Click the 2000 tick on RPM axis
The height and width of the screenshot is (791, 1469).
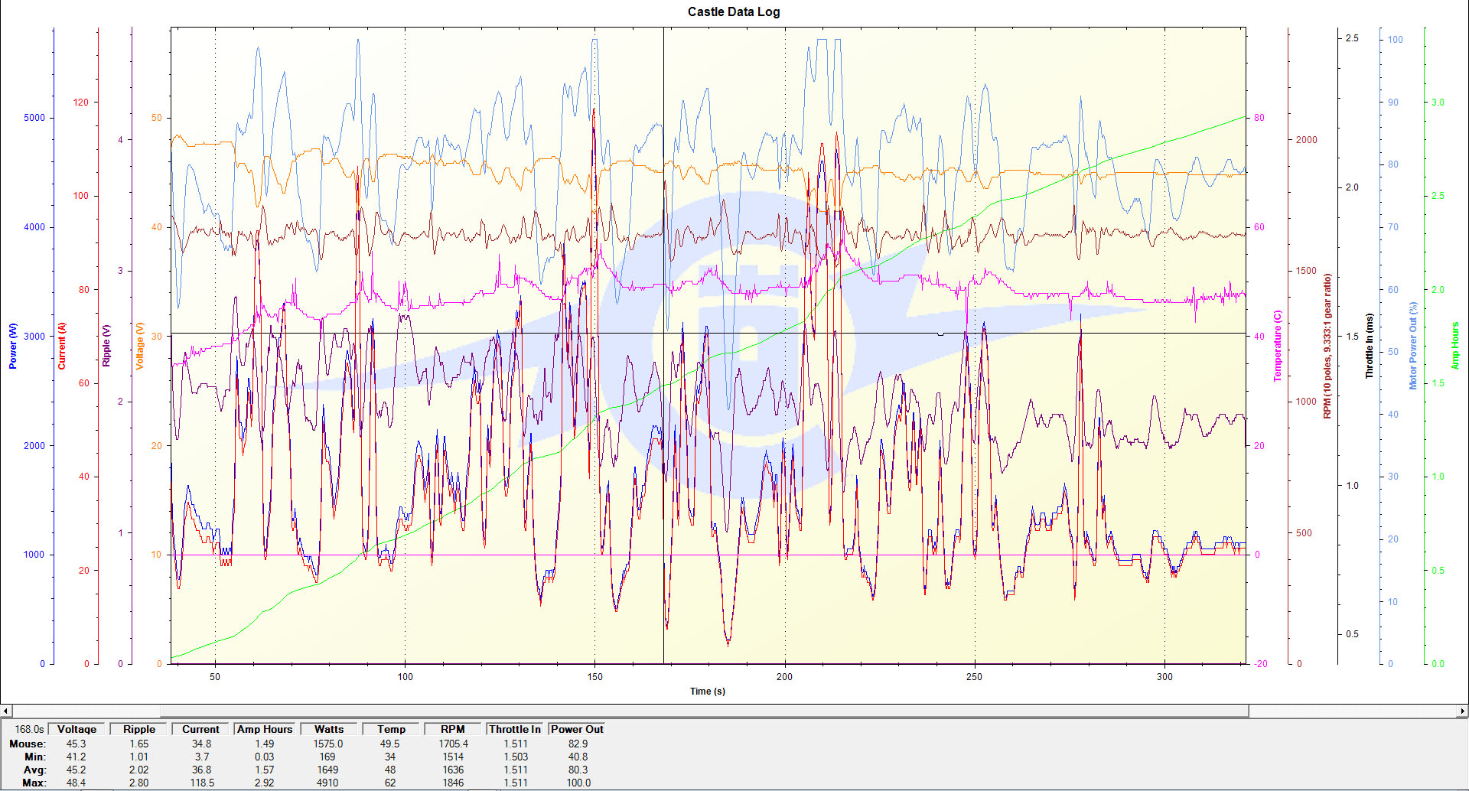pyautogui.click(x=1306, y=140)
